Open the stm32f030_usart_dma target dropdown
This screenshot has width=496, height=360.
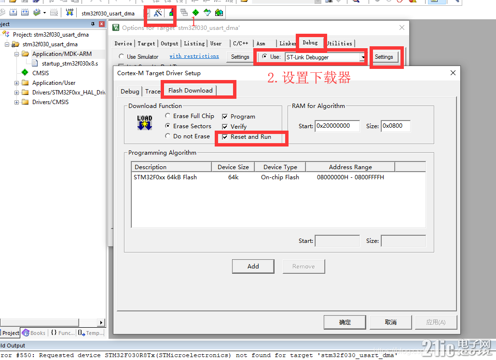pyautogui.click(x=148, y=13)
